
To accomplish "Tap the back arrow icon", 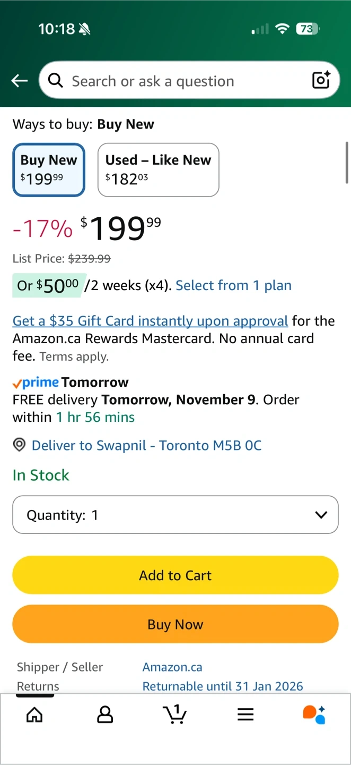I will pos(20,81).
